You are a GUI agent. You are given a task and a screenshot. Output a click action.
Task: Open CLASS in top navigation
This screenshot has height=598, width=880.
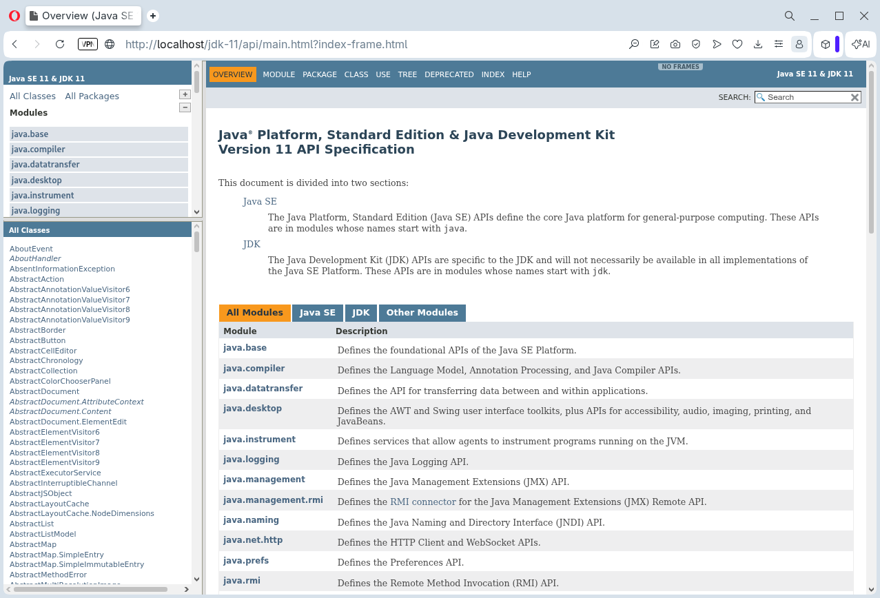(356, 74)
